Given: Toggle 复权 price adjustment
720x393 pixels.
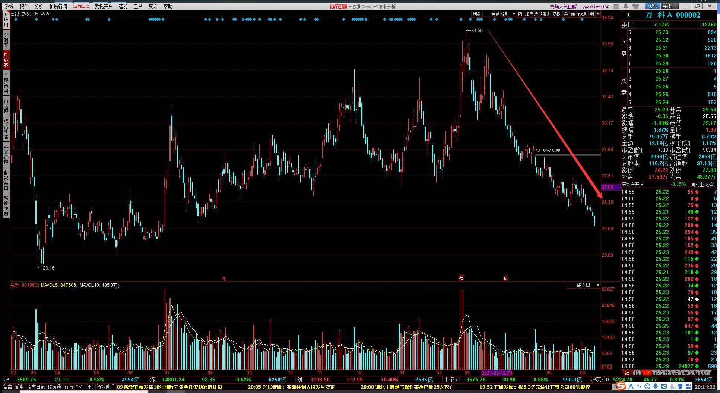Looking at the screenshot, I should pos(556,14).
